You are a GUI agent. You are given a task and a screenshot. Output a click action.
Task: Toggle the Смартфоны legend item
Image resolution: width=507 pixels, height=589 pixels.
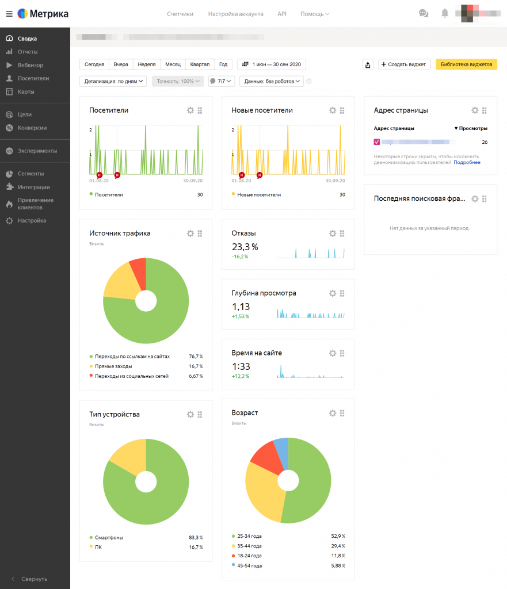106,538
